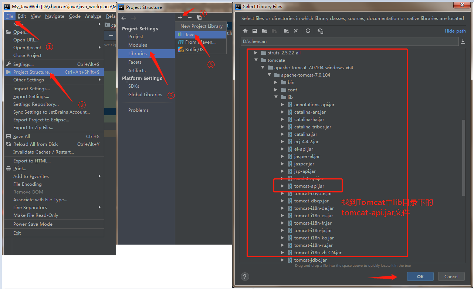Viewport: 474px width, 289px height.
Task: Click the Delete (X) toolbar icon
Action: (296, 31)
